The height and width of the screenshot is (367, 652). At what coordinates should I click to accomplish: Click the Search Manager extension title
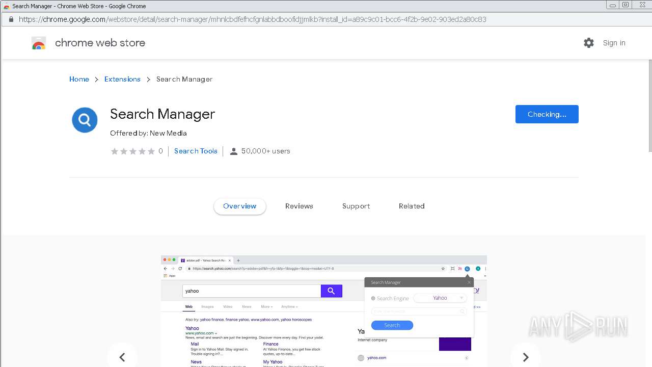coord(162,114)
